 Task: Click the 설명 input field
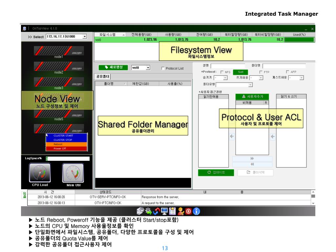click(228, 66)
